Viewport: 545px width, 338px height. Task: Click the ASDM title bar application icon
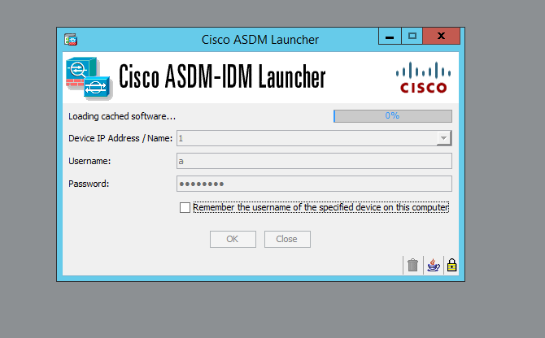tap(71, 40)
